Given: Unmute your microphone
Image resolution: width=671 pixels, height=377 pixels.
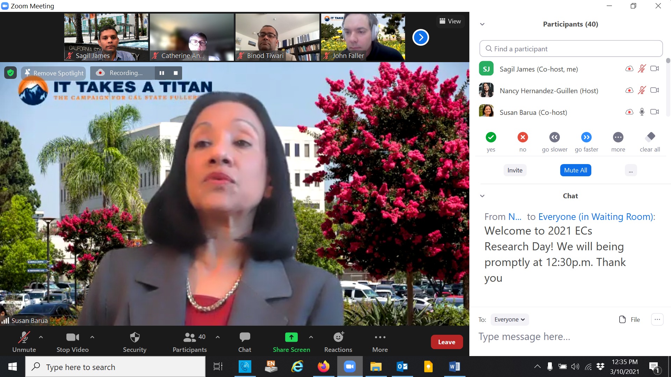Looking at the screenshot, I should (24, 342).
